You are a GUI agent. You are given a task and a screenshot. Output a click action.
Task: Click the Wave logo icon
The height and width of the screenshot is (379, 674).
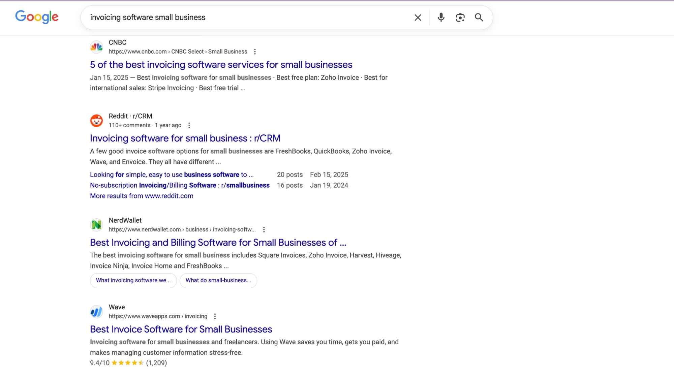pyautogui.click(x=96, y=312)
